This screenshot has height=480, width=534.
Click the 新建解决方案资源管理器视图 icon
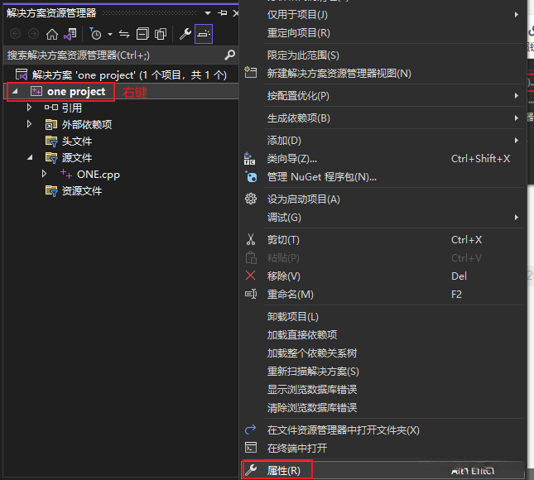(x=251, y=73)
